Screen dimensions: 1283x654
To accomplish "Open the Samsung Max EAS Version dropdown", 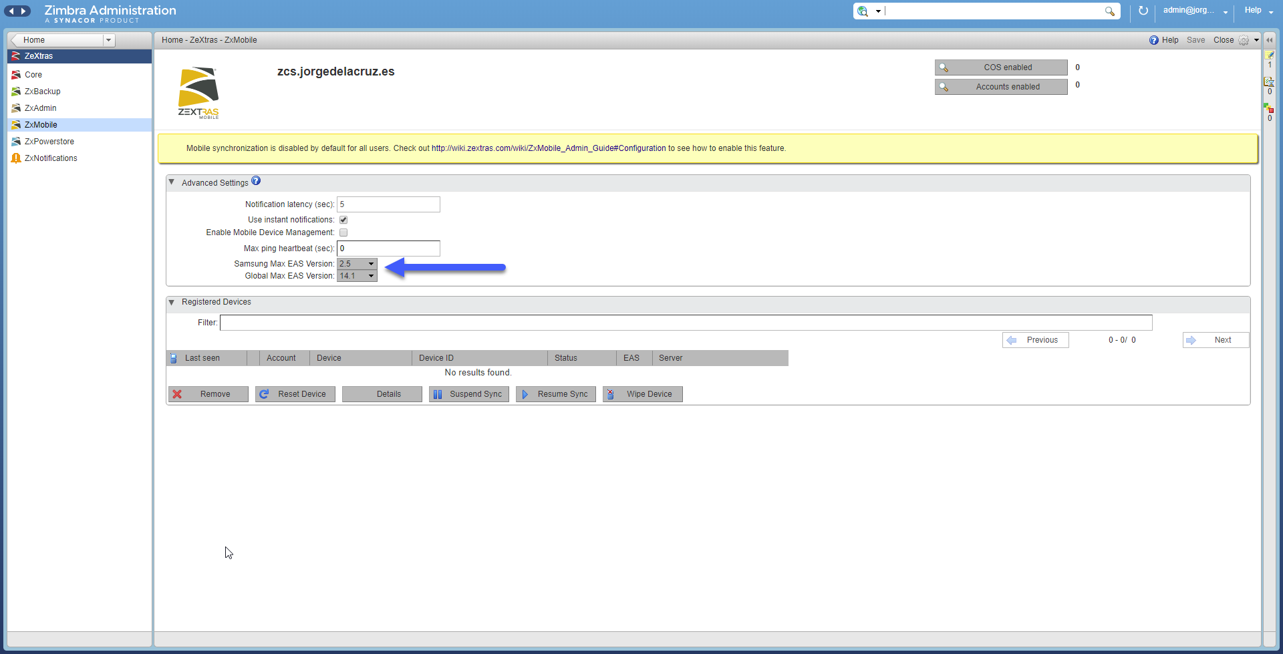I will point(357,264).
